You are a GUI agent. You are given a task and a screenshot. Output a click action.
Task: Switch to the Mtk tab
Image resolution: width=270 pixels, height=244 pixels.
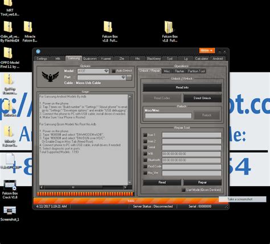(x=58, y=59)
